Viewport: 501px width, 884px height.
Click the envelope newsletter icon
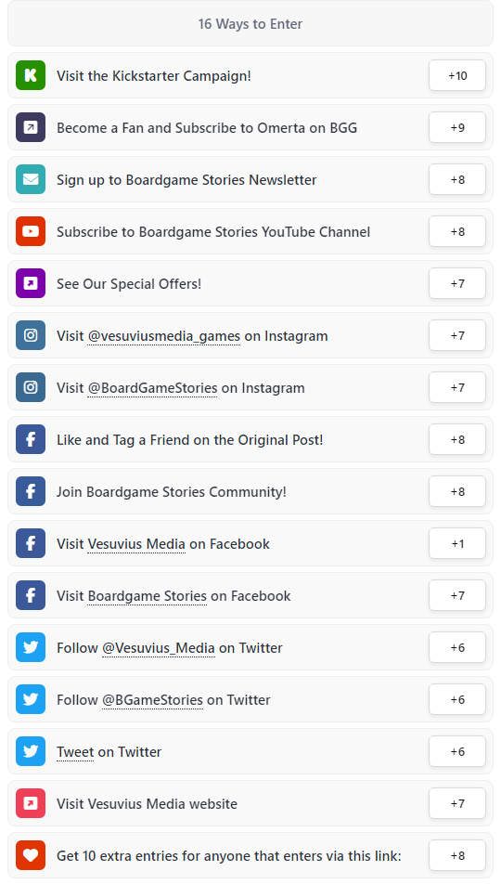31,179
